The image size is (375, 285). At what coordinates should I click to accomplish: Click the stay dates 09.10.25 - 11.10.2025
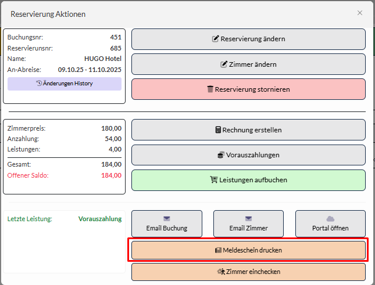click(90, 68)
